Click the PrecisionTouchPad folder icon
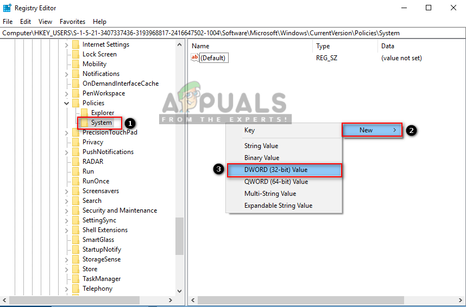Viewport: 466px width, 307px height. pos(76,132)
